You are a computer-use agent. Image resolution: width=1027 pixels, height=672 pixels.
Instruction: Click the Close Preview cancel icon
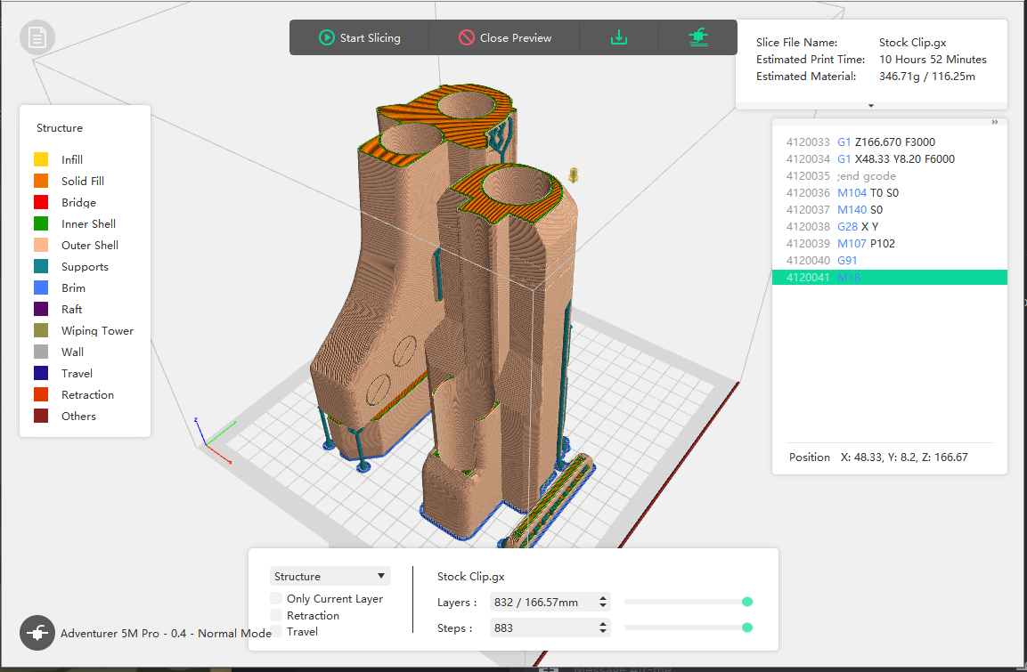pos(467,38)
